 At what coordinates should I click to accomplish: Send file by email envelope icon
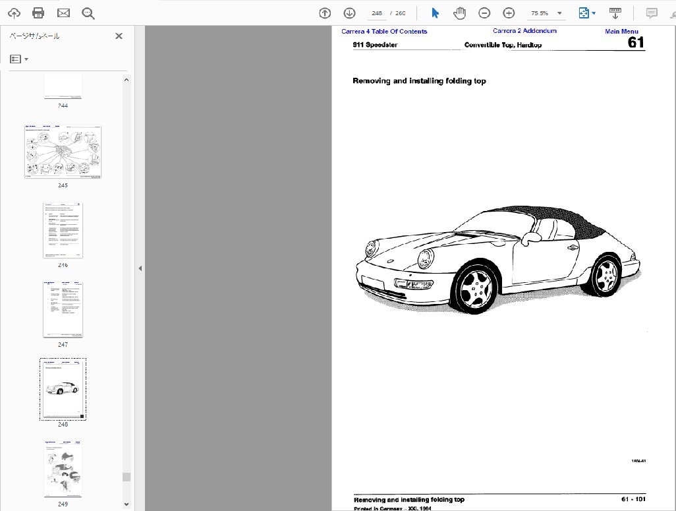click(63, 13)
